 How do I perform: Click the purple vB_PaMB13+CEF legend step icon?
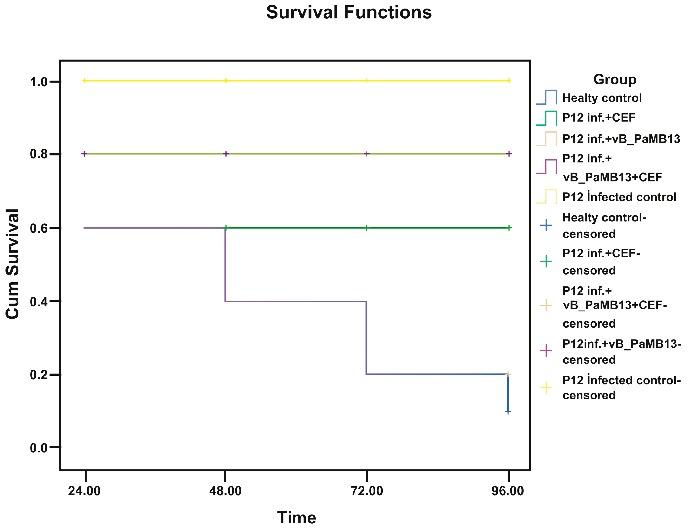click(x=546, y=167)
